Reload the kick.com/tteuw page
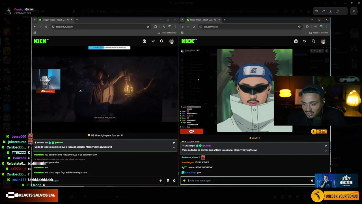 (x=194, y=27)
